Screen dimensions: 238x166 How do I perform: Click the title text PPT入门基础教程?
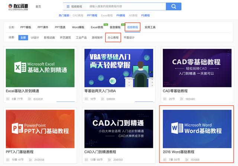point(20,152)
